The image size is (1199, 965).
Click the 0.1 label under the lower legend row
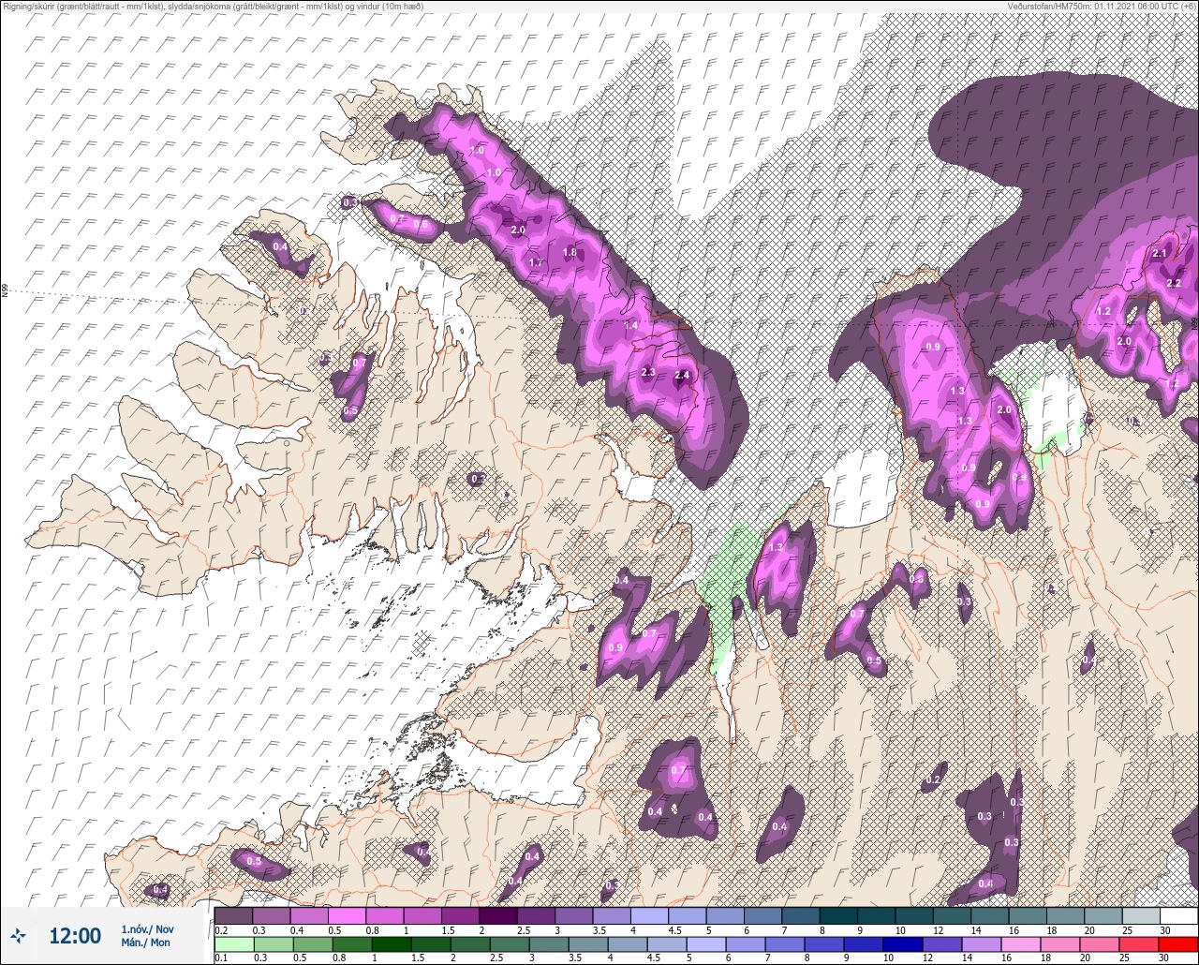[221, 958]
